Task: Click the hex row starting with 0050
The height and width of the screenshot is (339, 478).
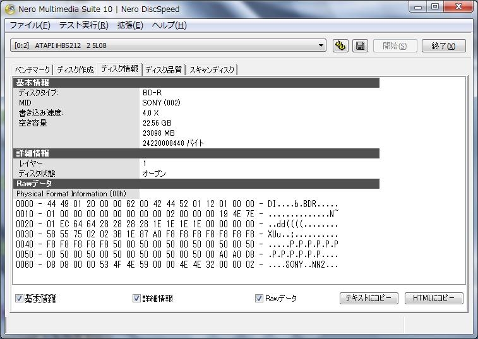Action: (x=177, y=254)
